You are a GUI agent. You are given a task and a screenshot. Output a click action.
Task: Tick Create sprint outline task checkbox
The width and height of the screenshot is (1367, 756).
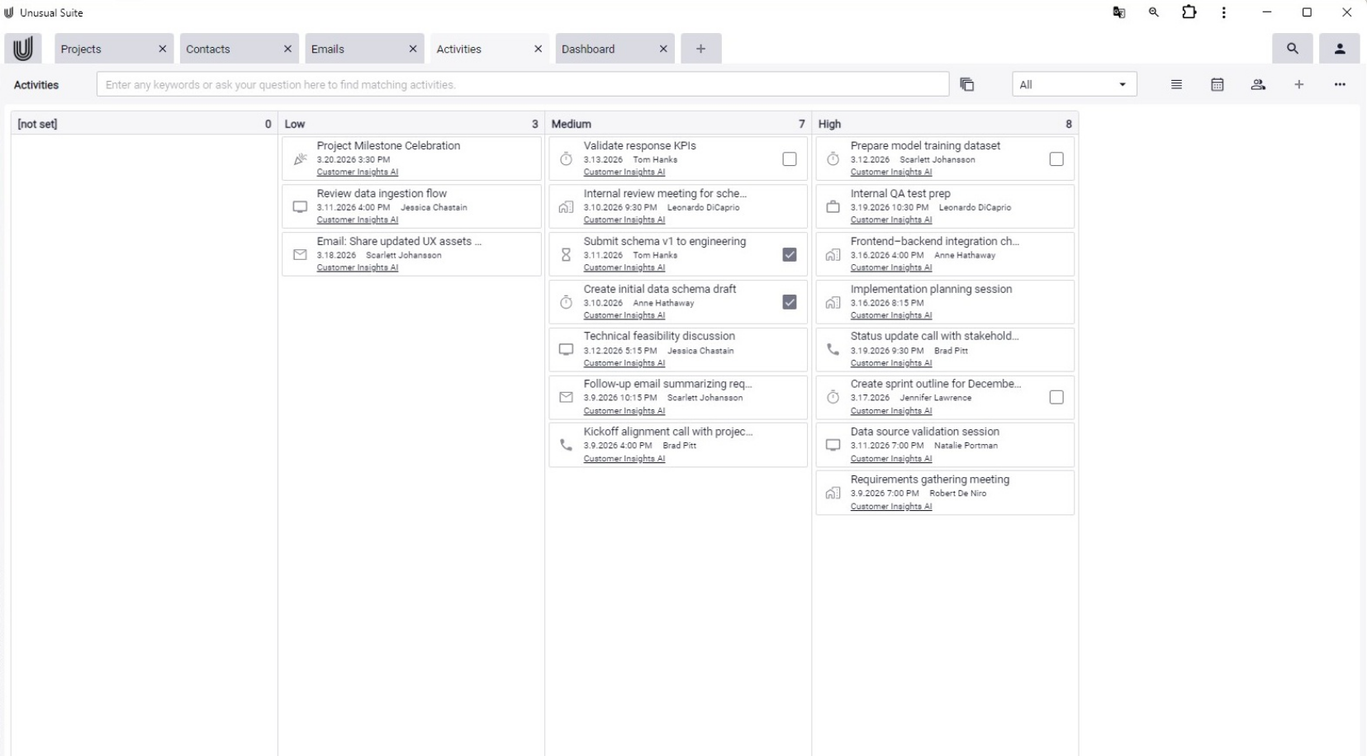[x=1056, y=398]
